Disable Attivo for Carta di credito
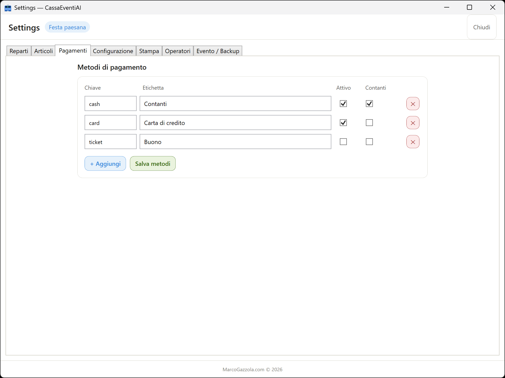 pos(343,123)
